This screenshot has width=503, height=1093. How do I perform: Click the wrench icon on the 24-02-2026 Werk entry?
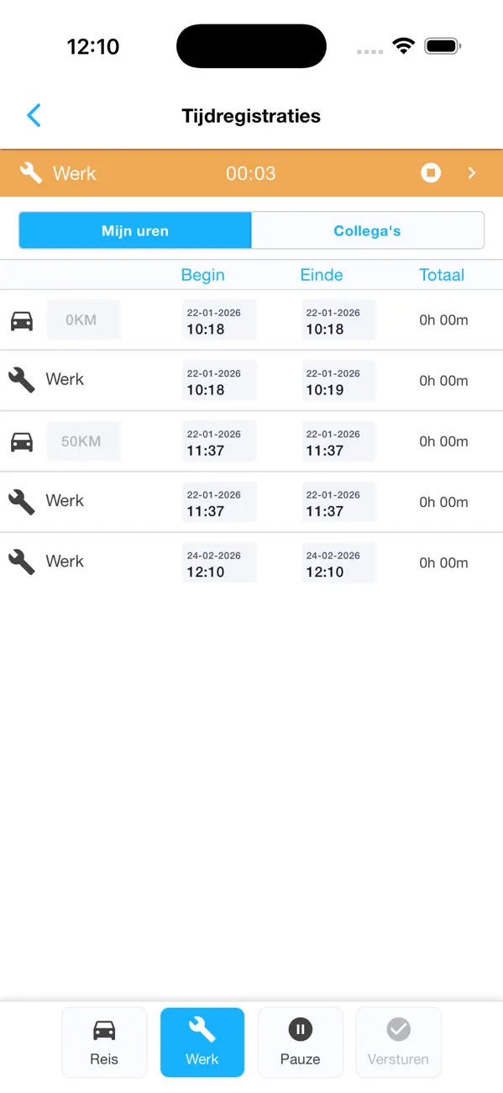tap(21, 562)
